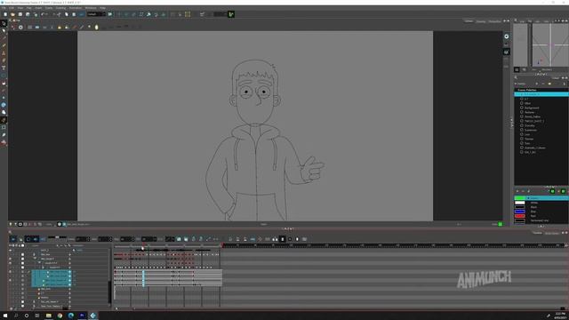Screen dimensions: 569x320
Task: Click the Copy icon in the top toolbar
Action: tap(67, 14)
